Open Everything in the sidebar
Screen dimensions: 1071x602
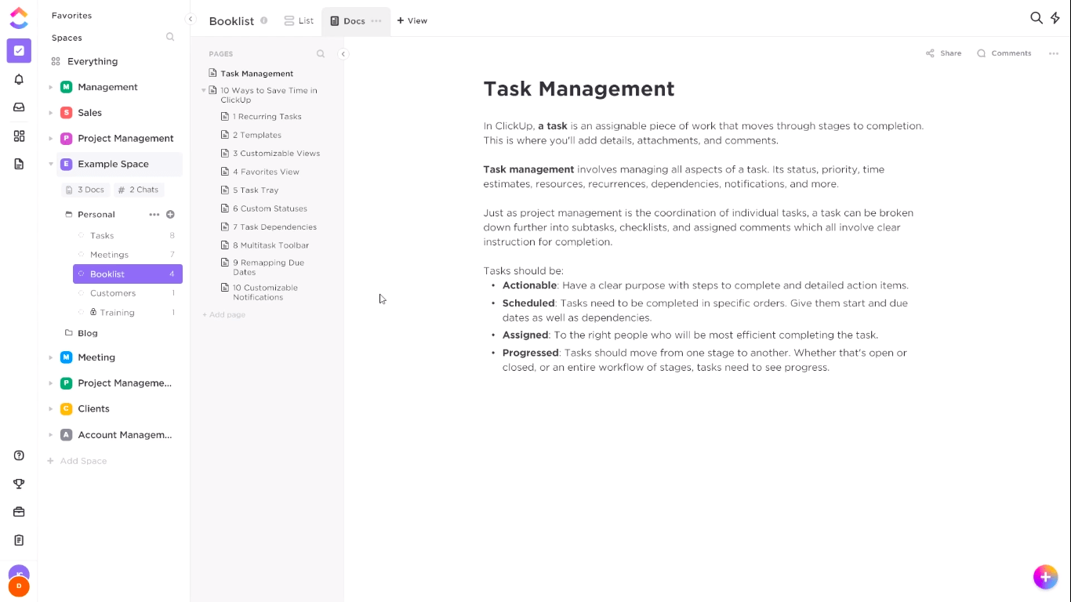point(93,61)
